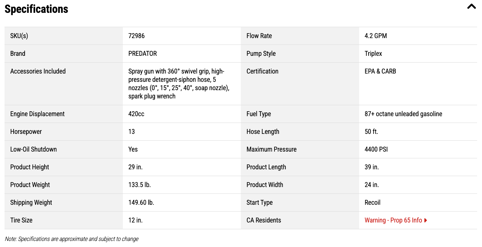Click the Tire Size label
The height and width of the screenshot is (247, 482).
[x=21, y=220]
